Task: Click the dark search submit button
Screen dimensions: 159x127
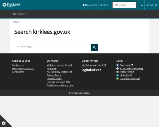Action: [x=94, y=47]
